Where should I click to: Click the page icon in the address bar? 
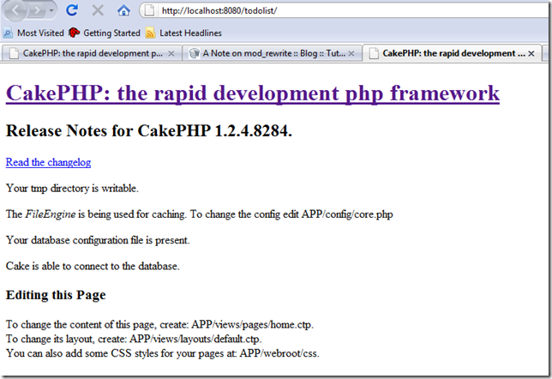coord(150,10)
